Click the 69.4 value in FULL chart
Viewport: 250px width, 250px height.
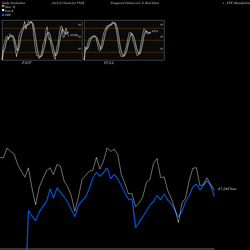(155, 31)
